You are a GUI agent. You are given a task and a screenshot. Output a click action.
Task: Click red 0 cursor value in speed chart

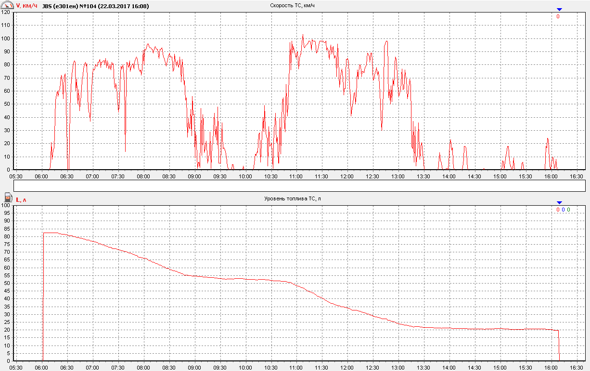click(558, 16)
